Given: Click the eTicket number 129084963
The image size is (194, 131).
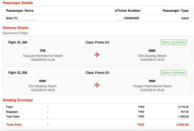Looking at the screenshot, I should coord(131,18).
